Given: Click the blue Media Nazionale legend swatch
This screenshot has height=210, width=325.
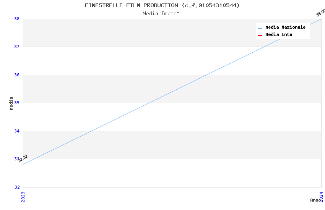Looking at the screenshot, I should click(260, 28).
